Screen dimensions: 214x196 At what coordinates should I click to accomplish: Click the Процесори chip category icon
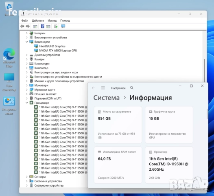(x=31, y=103)
